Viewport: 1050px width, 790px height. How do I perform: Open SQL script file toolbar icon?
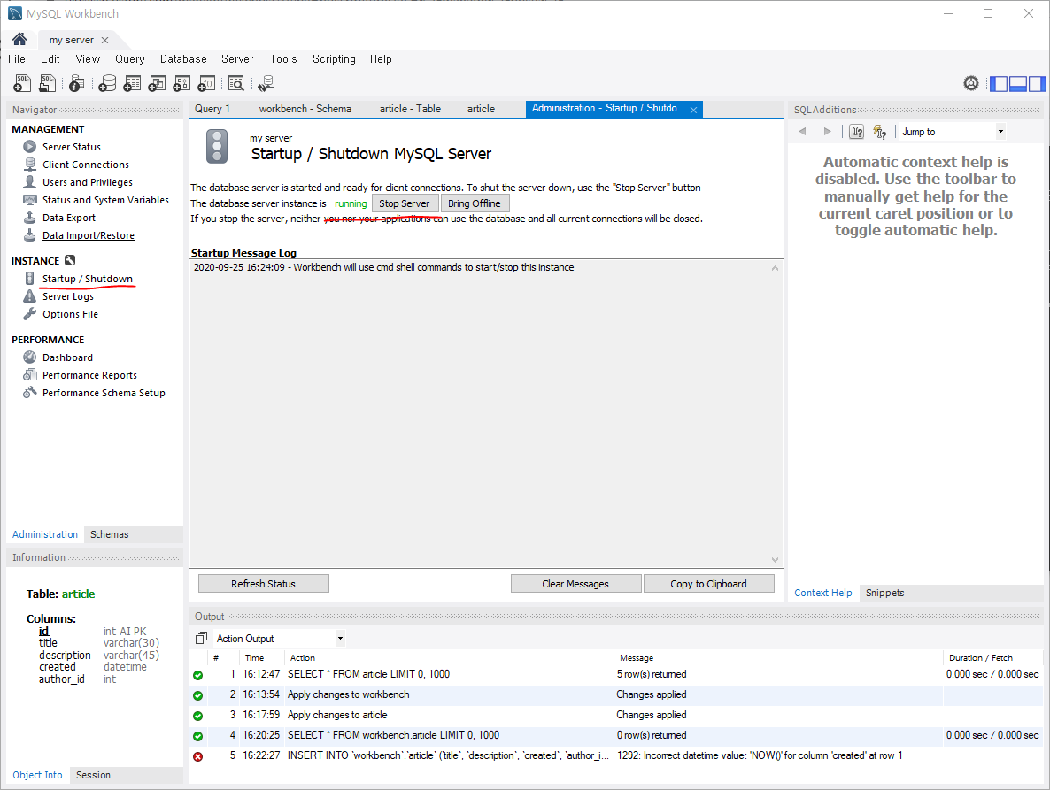coord(48,84)
